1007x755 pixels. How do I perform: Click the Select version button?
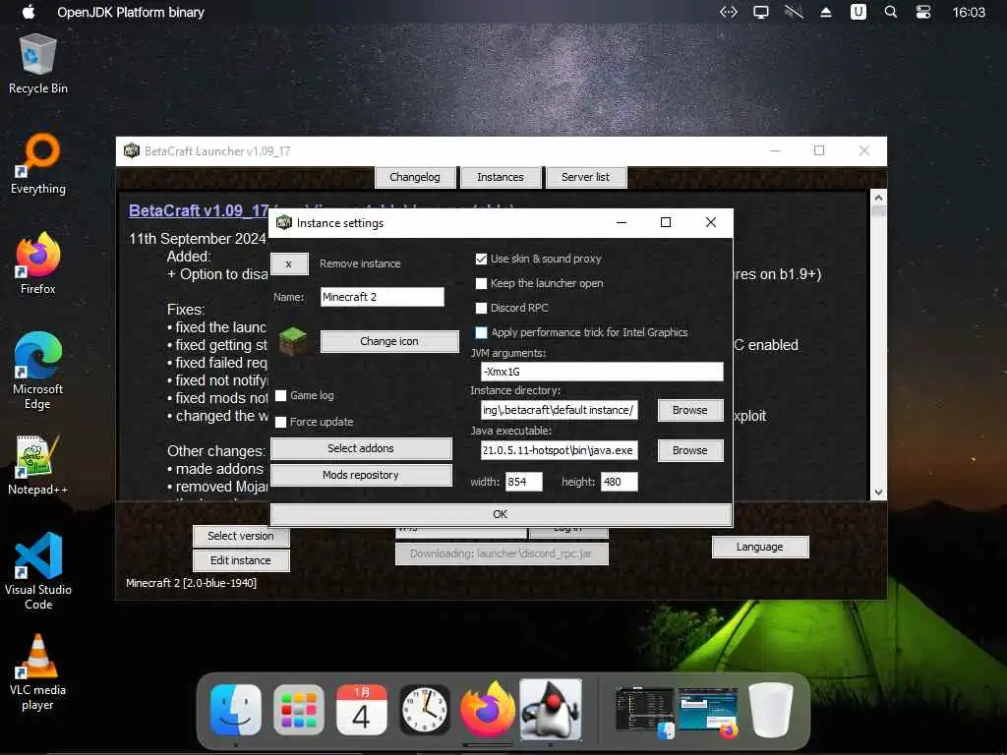tap(241, 536)
